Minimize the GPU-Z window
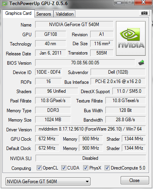The height and width of the screenshot is (189, 153). coord(119,3)
